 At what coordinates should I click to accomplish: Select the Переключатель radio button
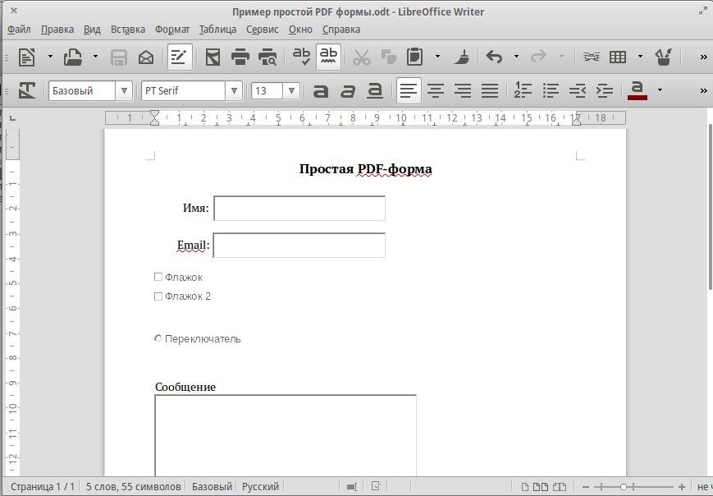click(157, 338)
